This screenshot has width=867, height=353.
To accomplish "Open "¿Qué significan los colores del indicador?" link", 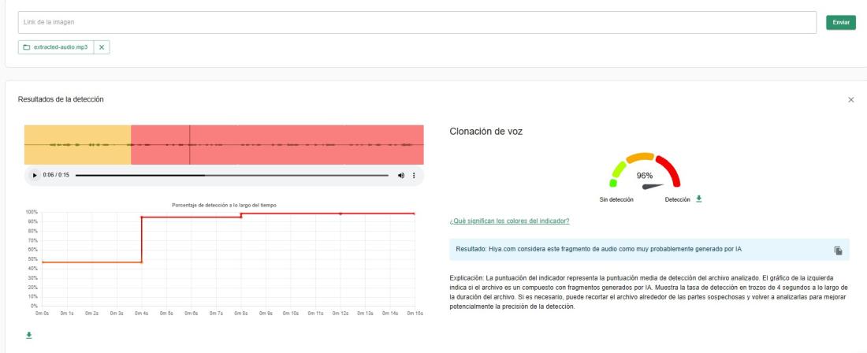I will pos(509,221).
